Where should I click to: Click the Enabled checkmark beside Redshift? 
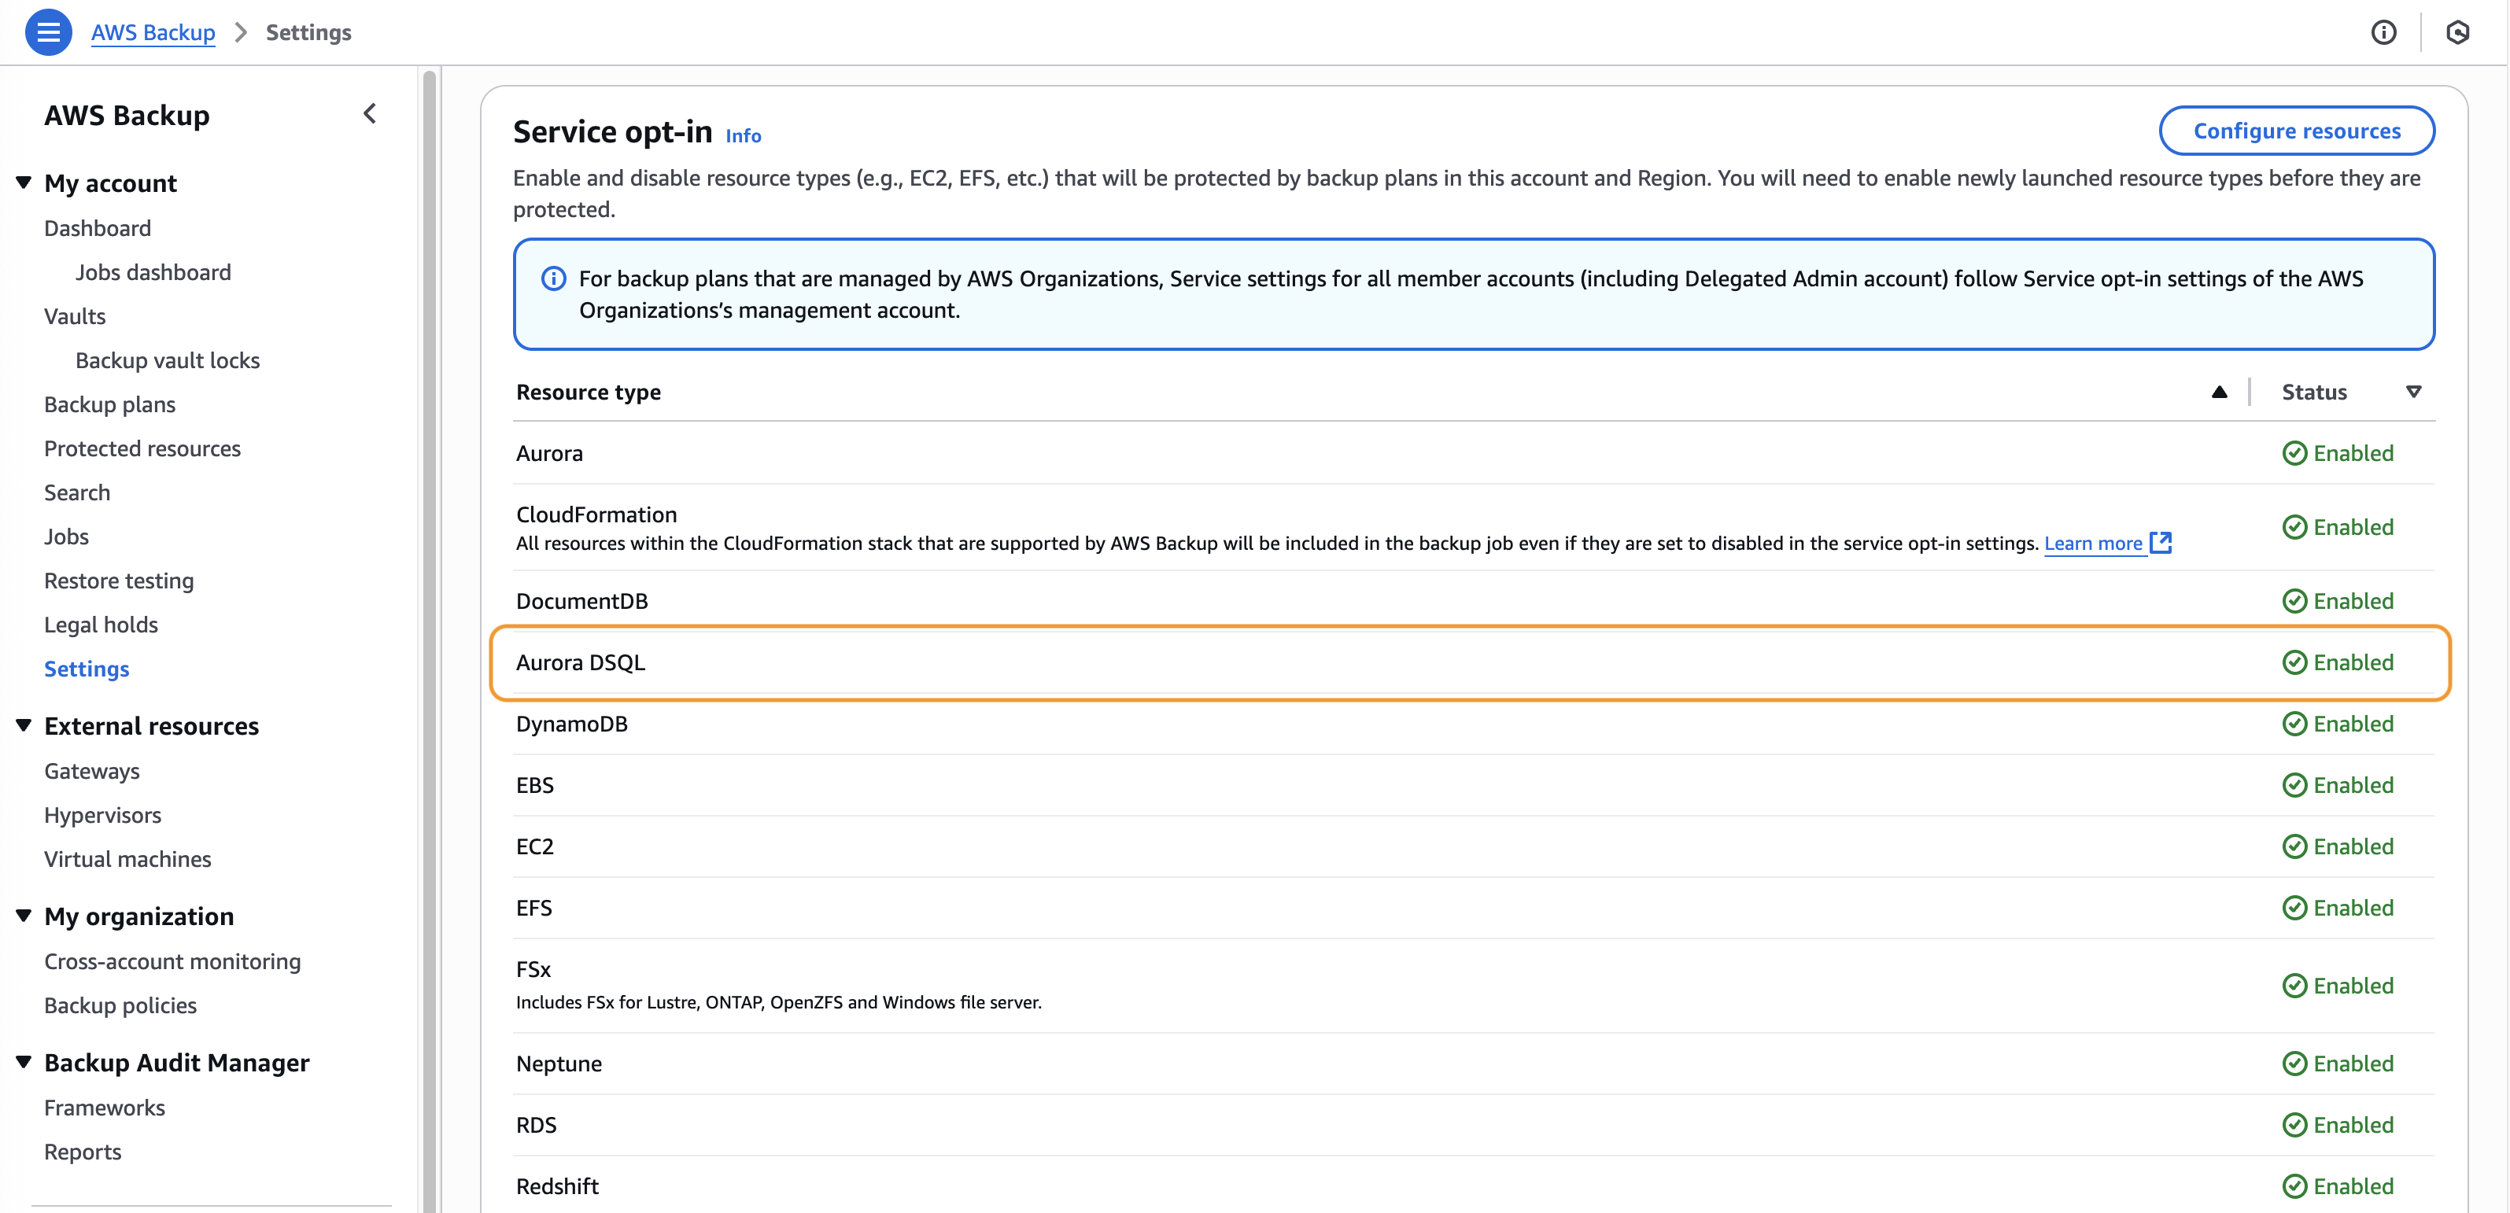tap(2296, 1185)
